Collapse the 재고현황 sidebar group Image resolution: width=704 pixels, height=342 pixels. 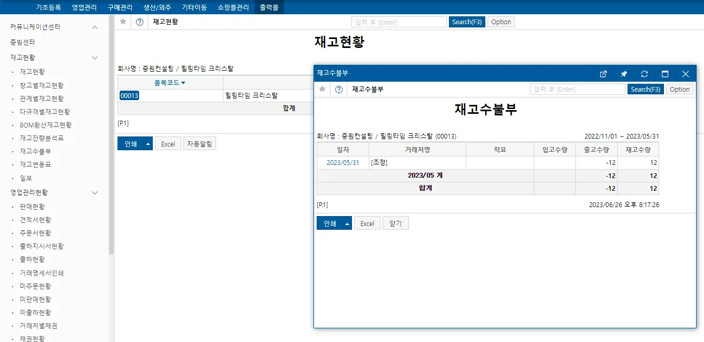pos(95,57)
